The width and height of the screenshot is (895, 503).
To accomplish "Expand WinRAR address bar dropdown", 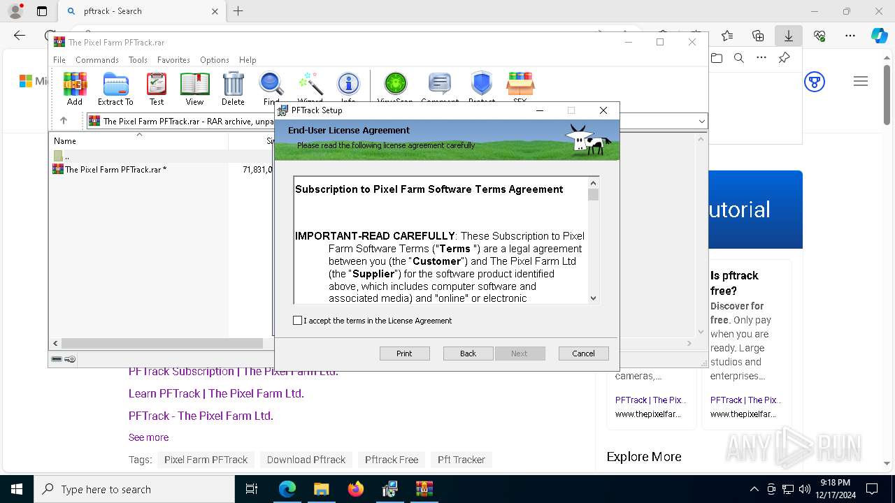I will point(702,121).
